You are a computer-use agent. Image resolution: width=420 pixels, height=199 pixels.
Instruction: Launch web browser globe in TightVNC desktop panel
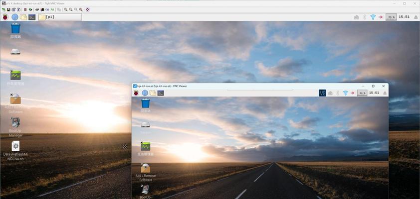pos(15,17)
